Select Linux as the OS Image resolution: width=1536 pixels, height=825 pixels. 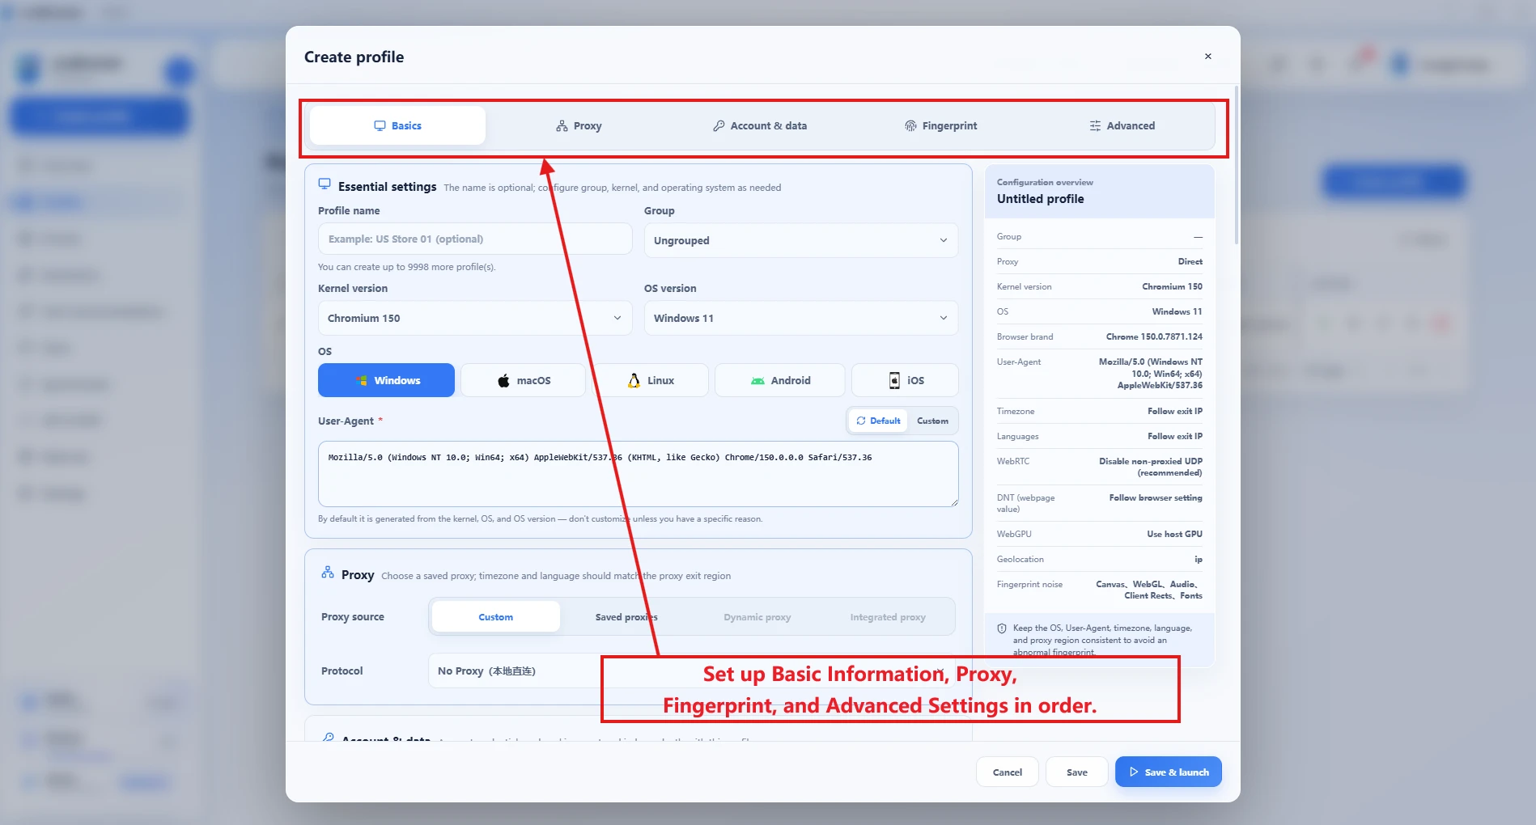tap(651, 380)
